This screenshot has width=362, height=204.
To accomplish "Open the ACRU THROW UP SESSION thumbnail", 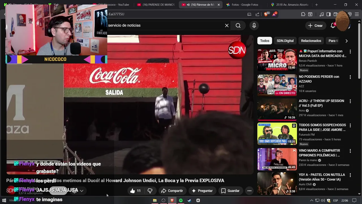I will point(277,109).
